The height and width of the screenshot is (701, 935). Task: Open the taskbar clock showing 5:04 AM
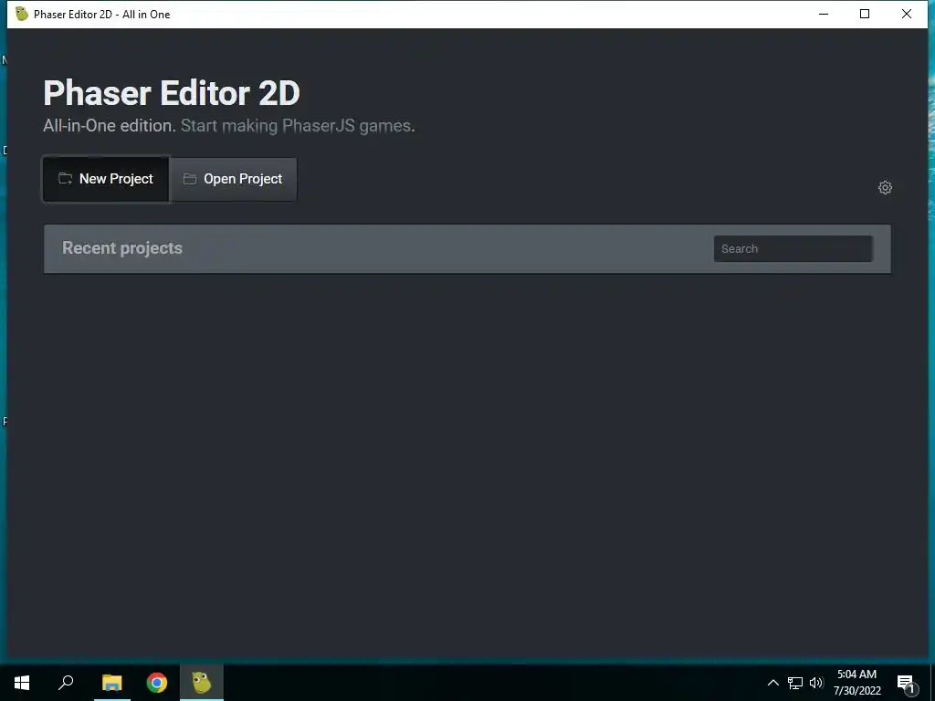[x=856, y=683]
